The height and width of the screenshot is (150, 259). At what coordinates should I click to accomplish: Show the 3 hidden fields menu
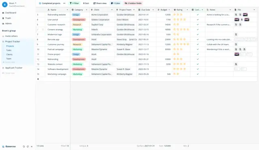coord(133,3)
